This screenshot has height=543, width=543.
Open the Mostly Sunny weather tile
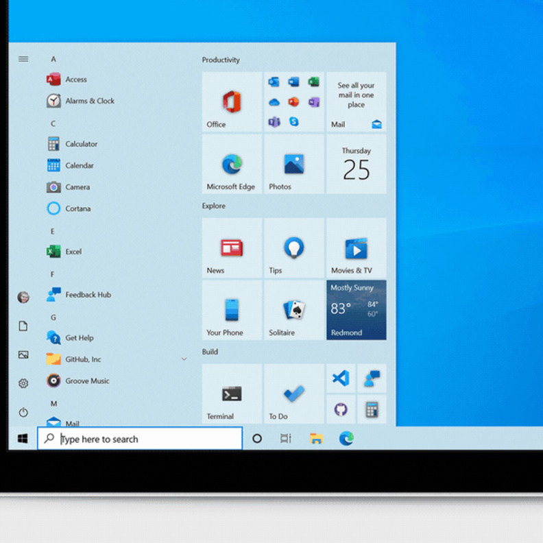pos(357,310)
